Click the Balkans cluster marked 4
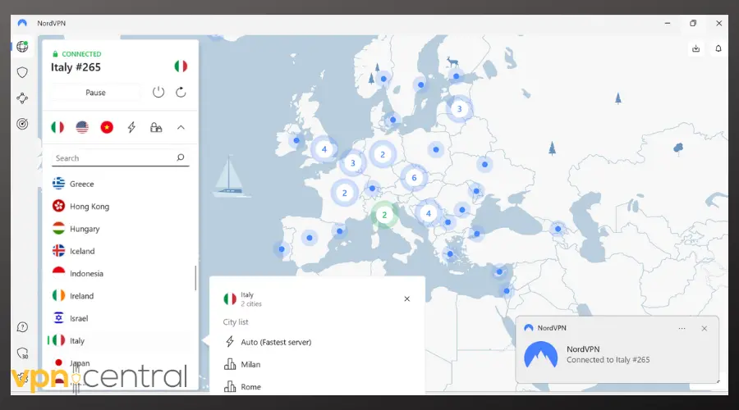The image size is (739, 410). coord(429,213)
